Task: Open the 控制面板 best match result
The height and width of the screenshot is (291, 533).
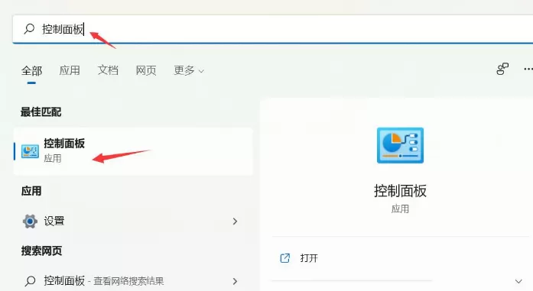Action: 133,151
